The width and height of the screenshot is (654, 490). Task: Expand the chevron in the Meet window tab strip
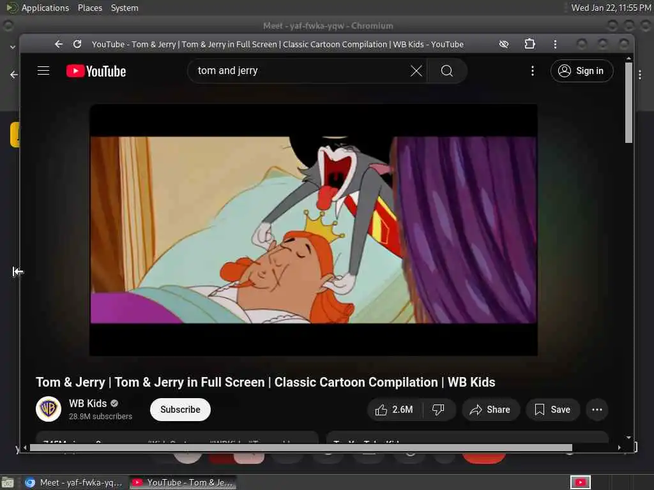point(13,47)
